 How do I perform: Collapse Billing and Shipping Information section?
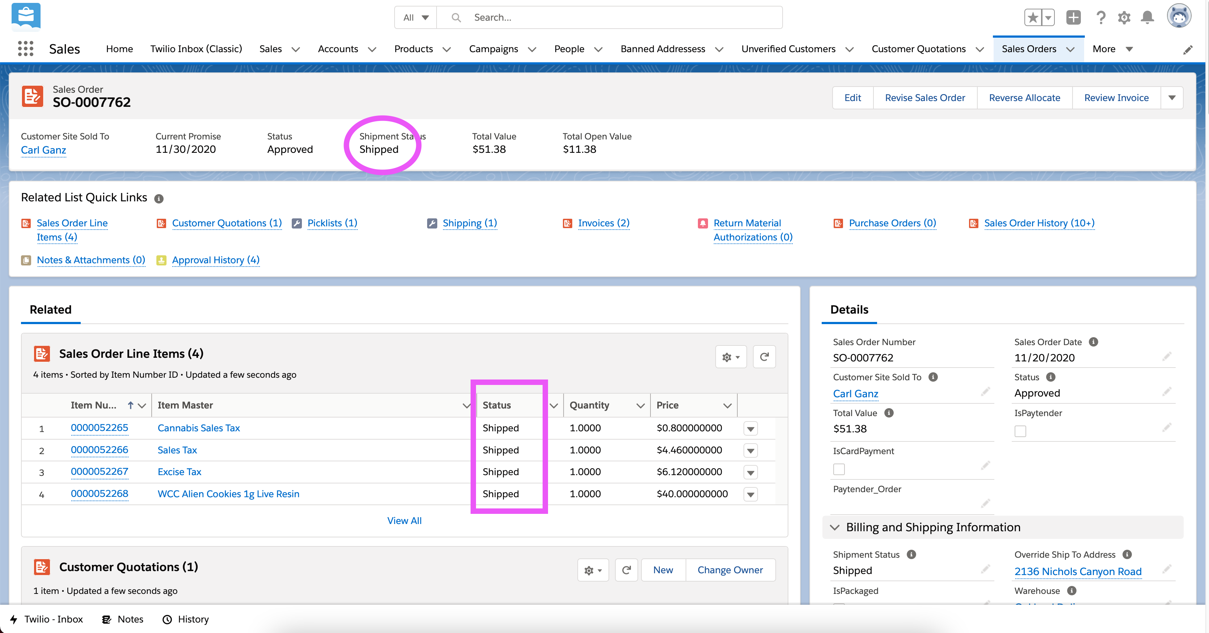point(834,527)
